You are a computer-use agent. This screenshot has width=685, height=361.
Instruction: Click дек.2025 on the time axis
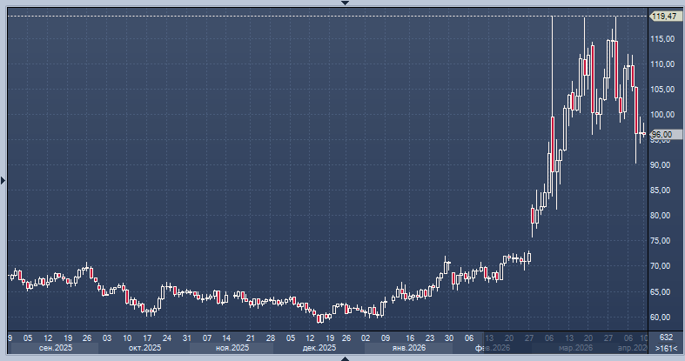[319, 348]
